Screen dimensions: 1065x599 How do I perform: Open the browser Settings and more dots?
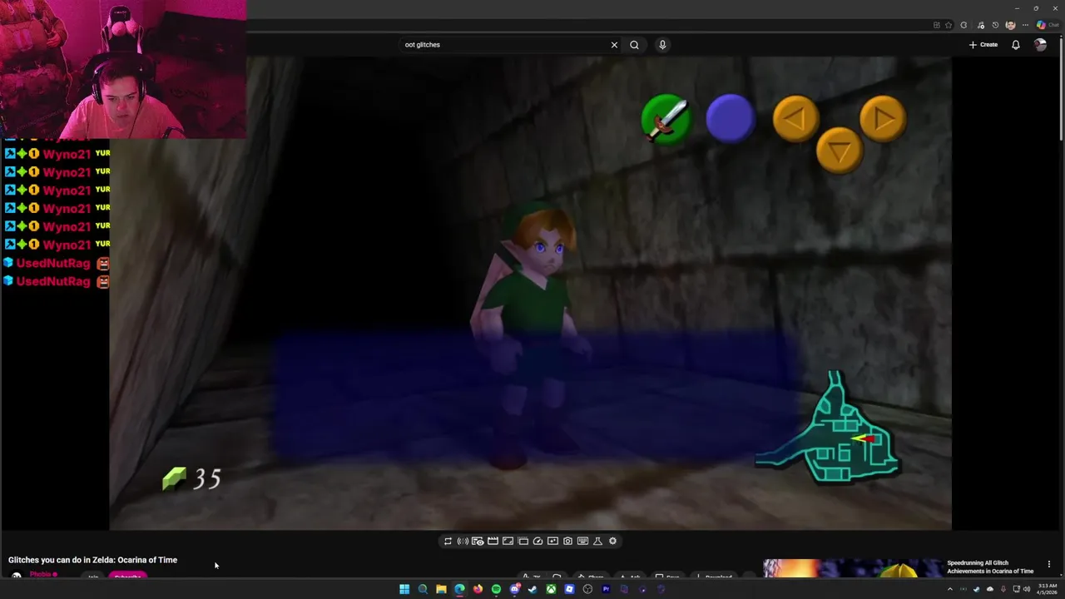click(x=1025, y=25)
